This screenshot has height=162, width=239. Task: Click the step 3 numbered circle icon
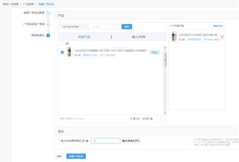point(48,35)
